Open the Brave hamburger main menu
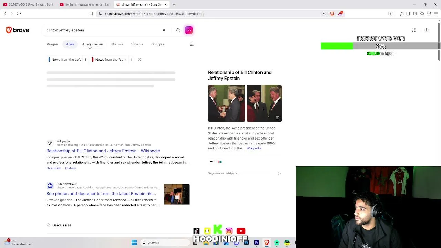This screenshot has height=248, width=441. (436, 14)
